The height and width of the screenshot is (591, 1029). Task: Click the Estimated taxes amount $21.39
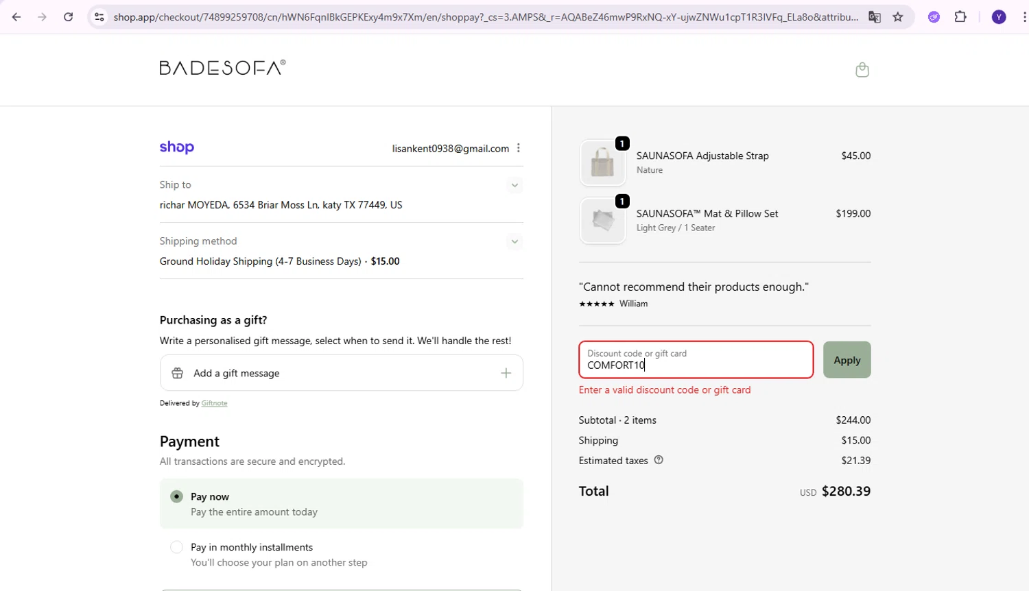(x=856, y=460)
